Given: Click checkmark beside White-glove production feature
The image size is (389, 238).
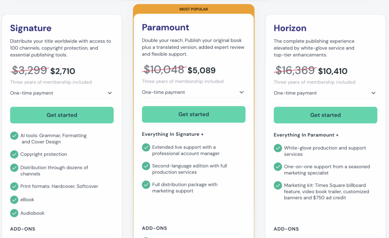Looking at the screenshot, I should coord(278,148).
